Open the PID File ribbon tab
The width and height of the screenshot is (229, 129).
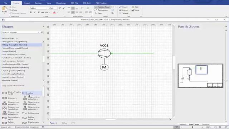[x=74, y=3]
